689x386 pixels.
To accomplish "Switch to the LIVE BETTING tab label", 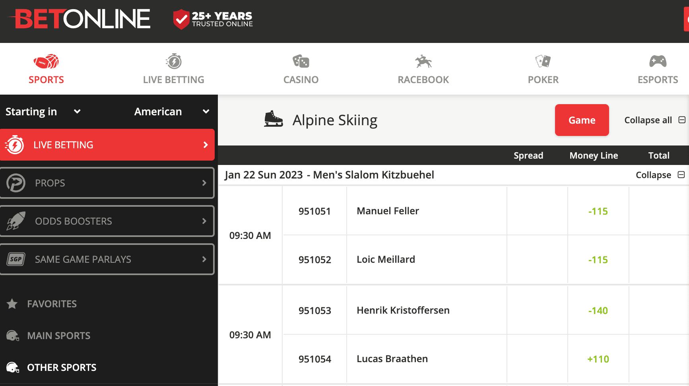I will coord(174,80).
